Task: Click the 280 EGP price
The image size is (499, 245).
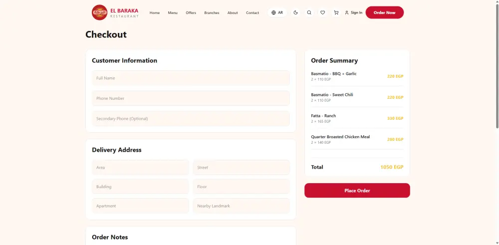Action: coord(395,139)
